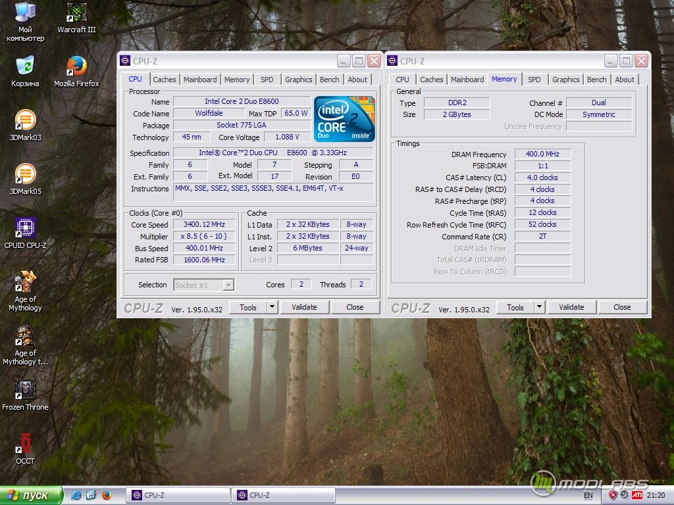The image size is (674, 505).
Task: Click Close button in right CPU-Z window
Action: click(x=623, y=307)
